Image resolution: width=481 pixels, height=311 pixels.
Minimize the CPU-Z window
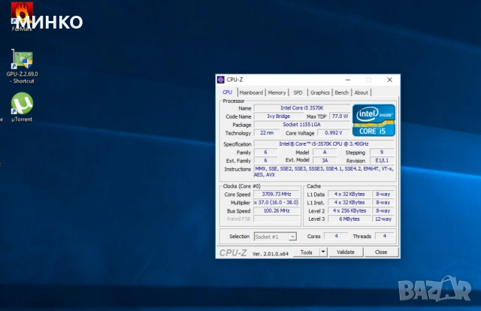tap(348, 80)
